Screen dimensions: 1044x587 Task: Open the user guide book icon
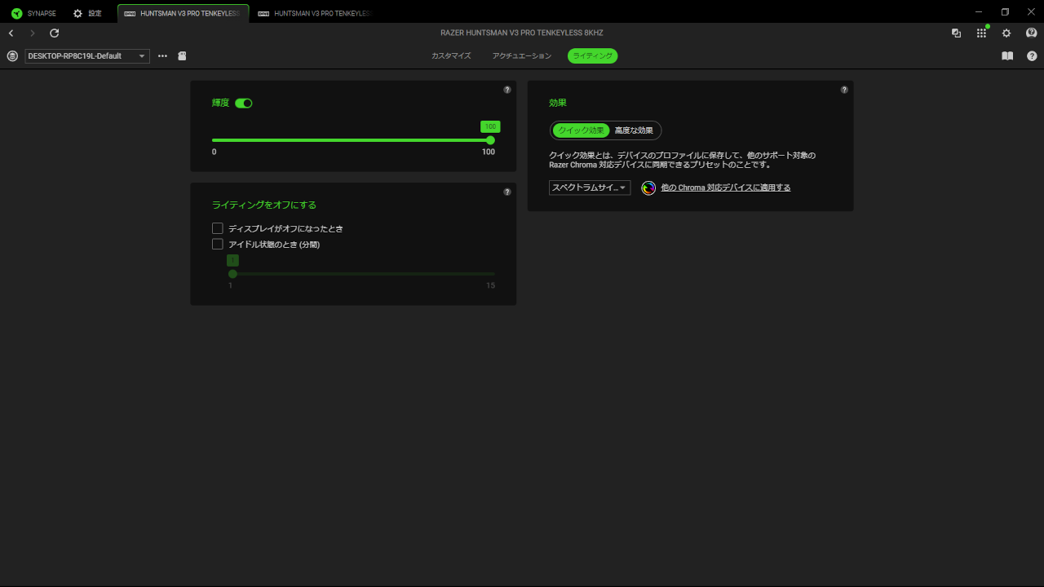coord(1007,56)
